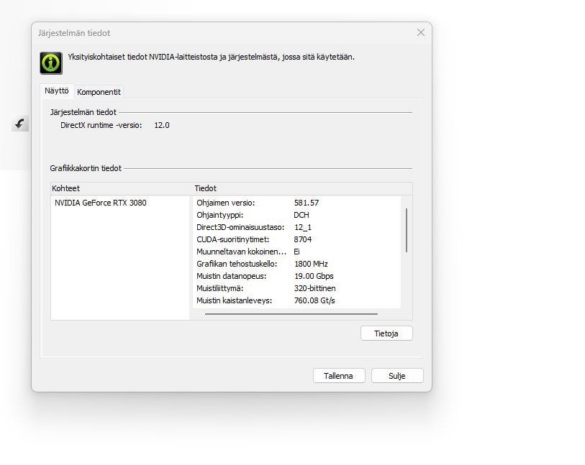Viewport: 585px width, 465px height.
Task: Click the DirectX runtime -versio label
Action: click(101, 125)
